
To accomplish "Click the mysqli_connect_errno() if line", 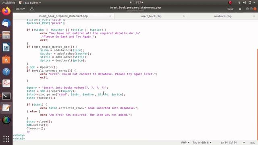I will pyautogui.click(x=51, y=70).
